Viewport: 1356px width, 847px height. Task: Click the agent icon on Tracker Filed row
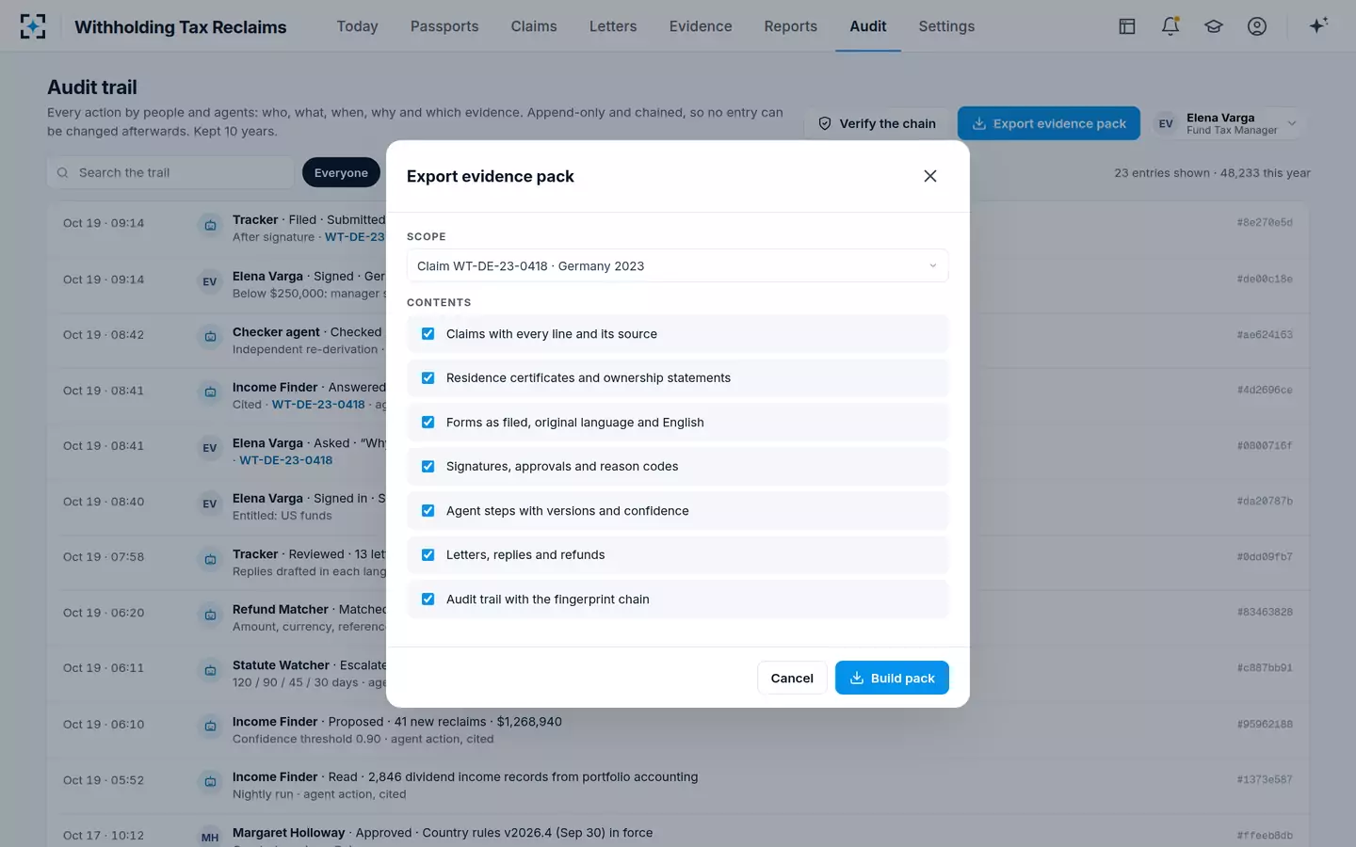[x=210, y=225]
